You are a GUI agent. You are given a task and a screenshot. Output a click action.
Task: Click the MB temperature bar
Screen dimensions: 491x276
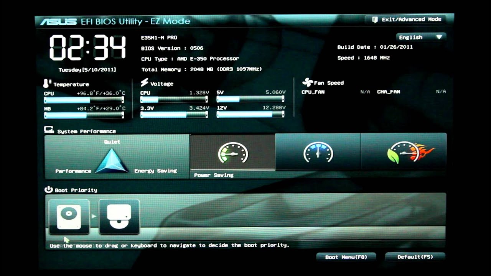(84, 115)
